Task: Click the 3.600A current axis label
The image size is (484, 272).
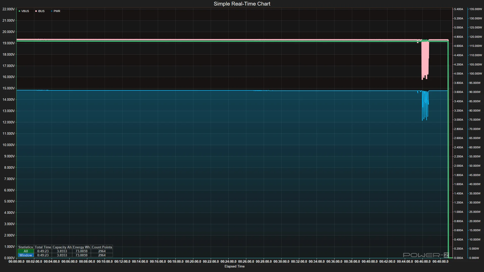Action: [x=459, y=92]
